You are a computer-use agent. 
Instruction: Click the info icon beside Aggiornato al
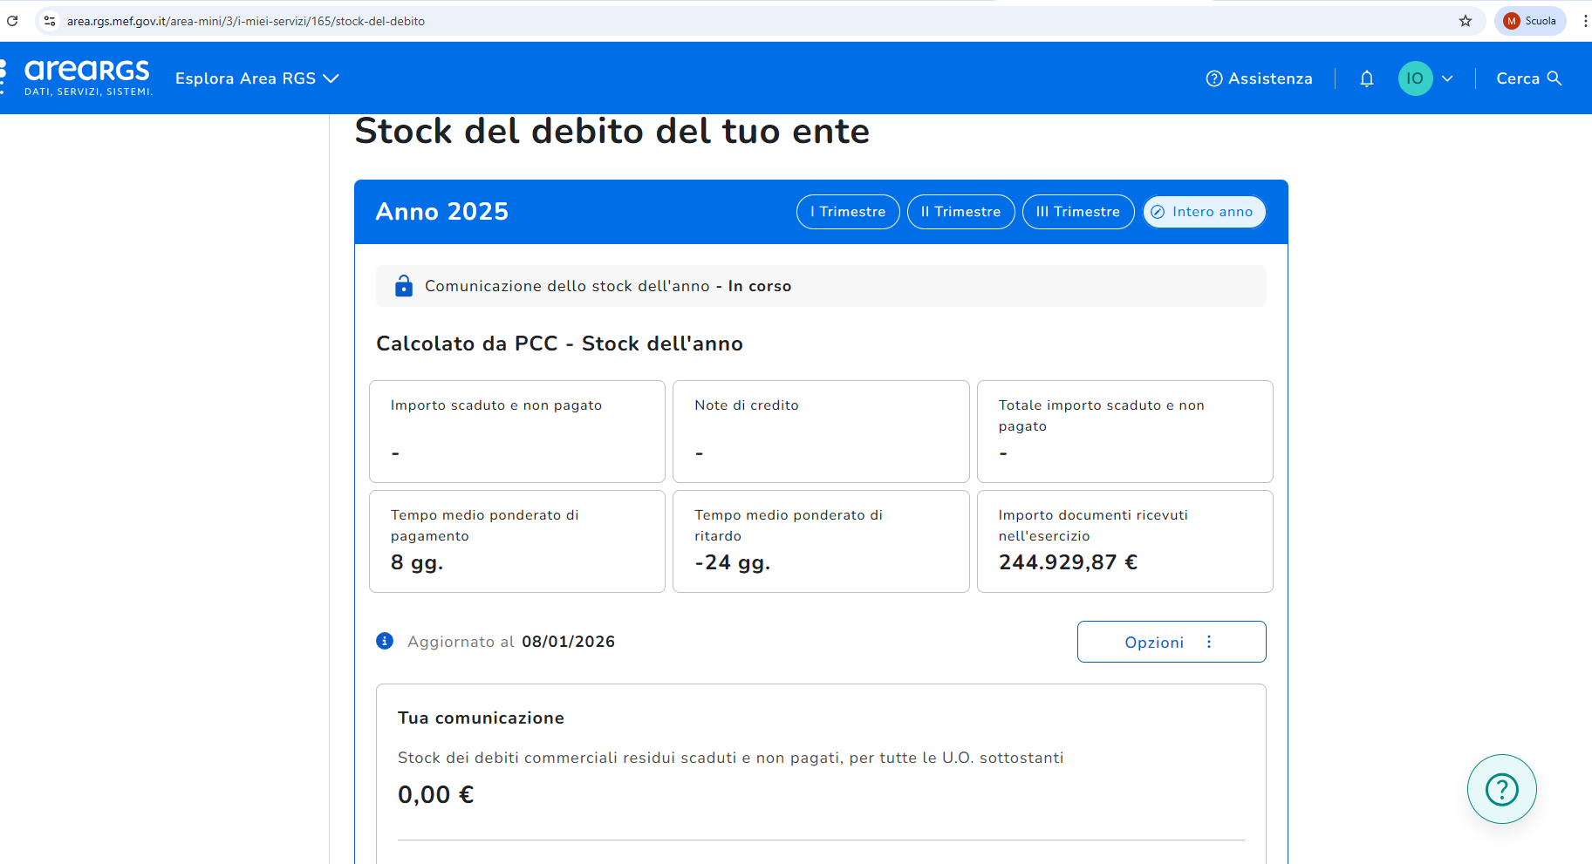[385, 641]
